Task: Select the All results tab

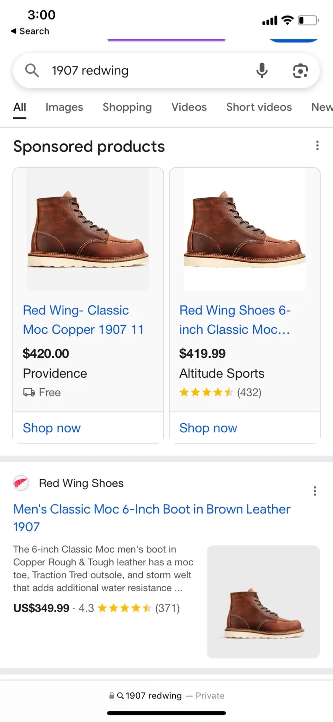Action: [x=20, y=107]
